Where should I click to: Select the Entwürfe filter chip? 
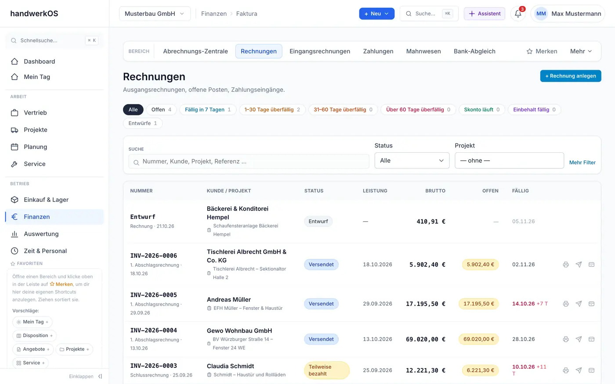click(x=143, y=123)
